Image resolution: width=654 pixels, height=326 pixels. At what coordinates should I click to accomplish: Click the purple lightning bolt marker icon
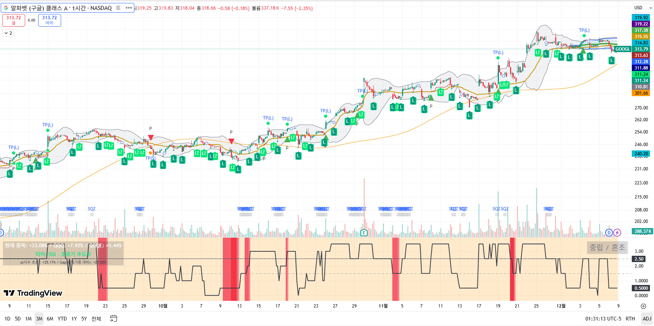point(617,232)
